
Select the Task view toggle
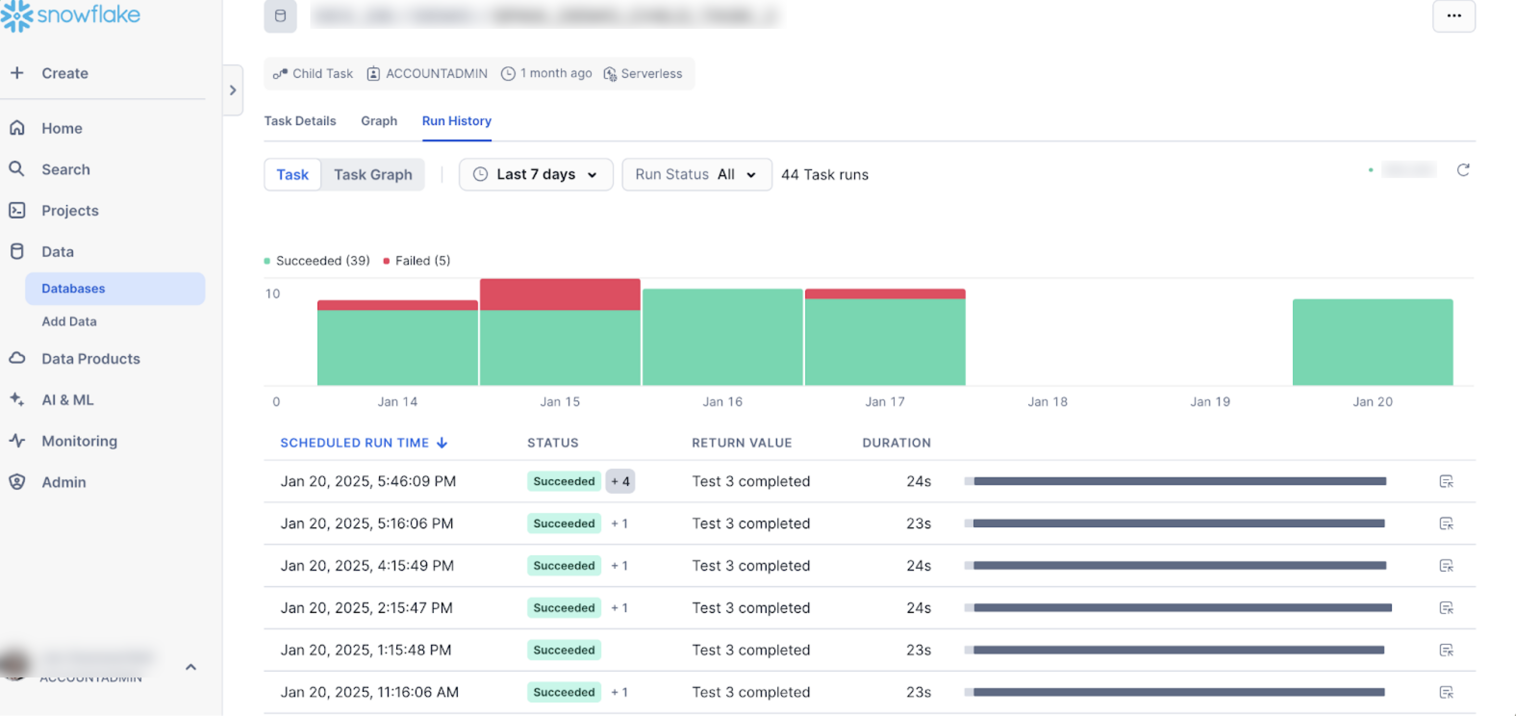tap(292, 175)
